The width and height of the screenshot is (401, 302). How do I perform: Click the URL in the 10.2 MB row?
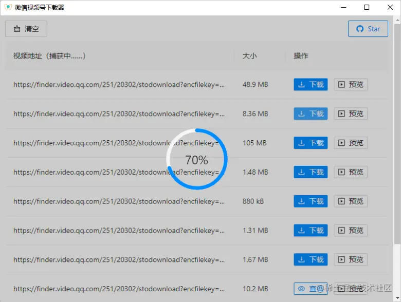click(119, 289)
